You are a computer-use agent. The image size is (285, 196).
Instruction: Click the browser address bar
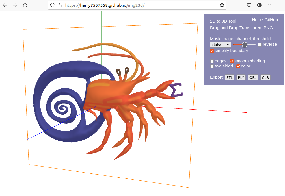pos(136,5)
